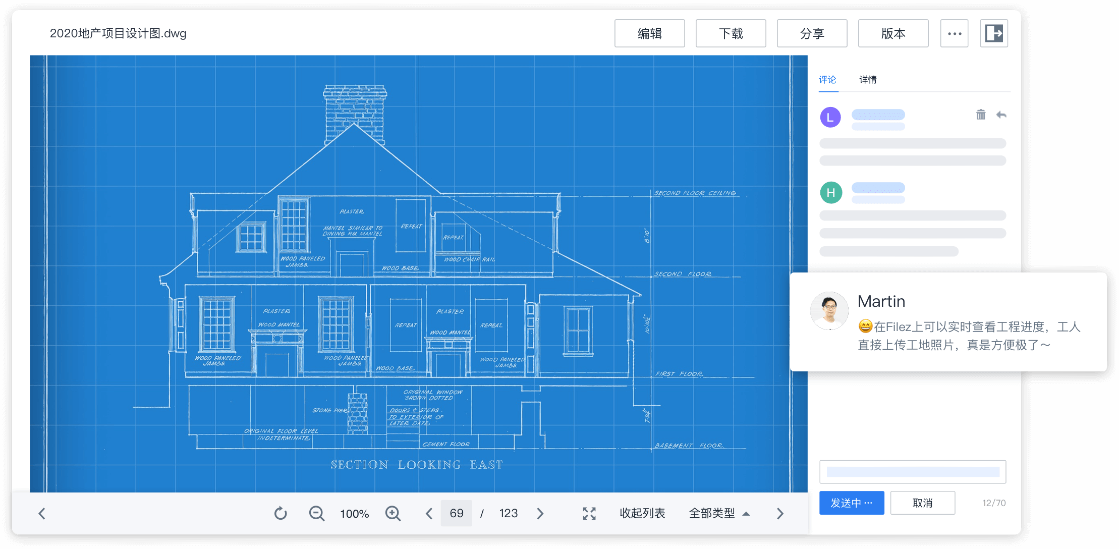Rotate the drawing with refresh icon

pyautogui.click(x=281, y=514)
